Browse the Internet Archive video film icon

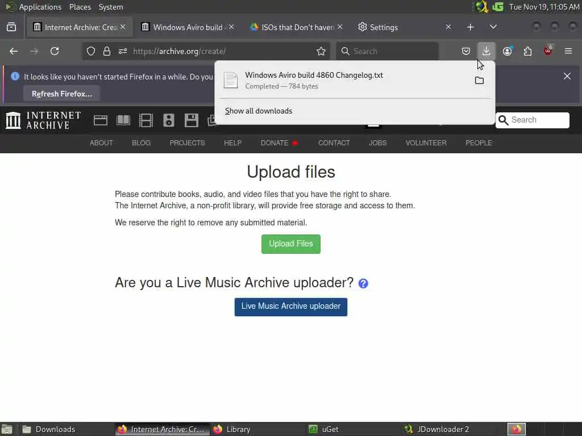point(146,120)
